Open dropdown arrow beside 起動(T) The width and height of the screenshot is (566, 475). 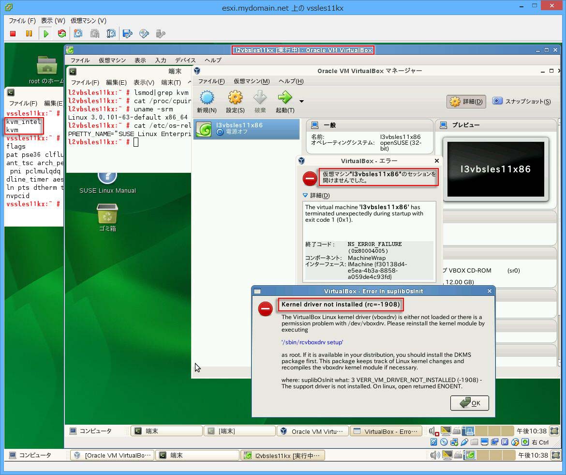tap(301, 102)
